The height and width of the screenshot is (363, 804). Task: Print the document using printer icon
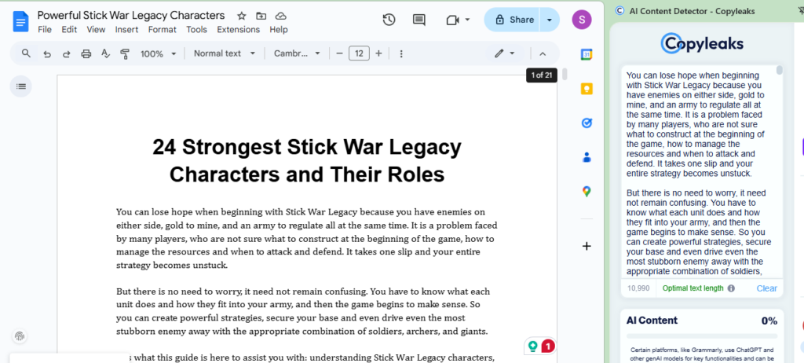pyautogui.click(x=86, y=53)
